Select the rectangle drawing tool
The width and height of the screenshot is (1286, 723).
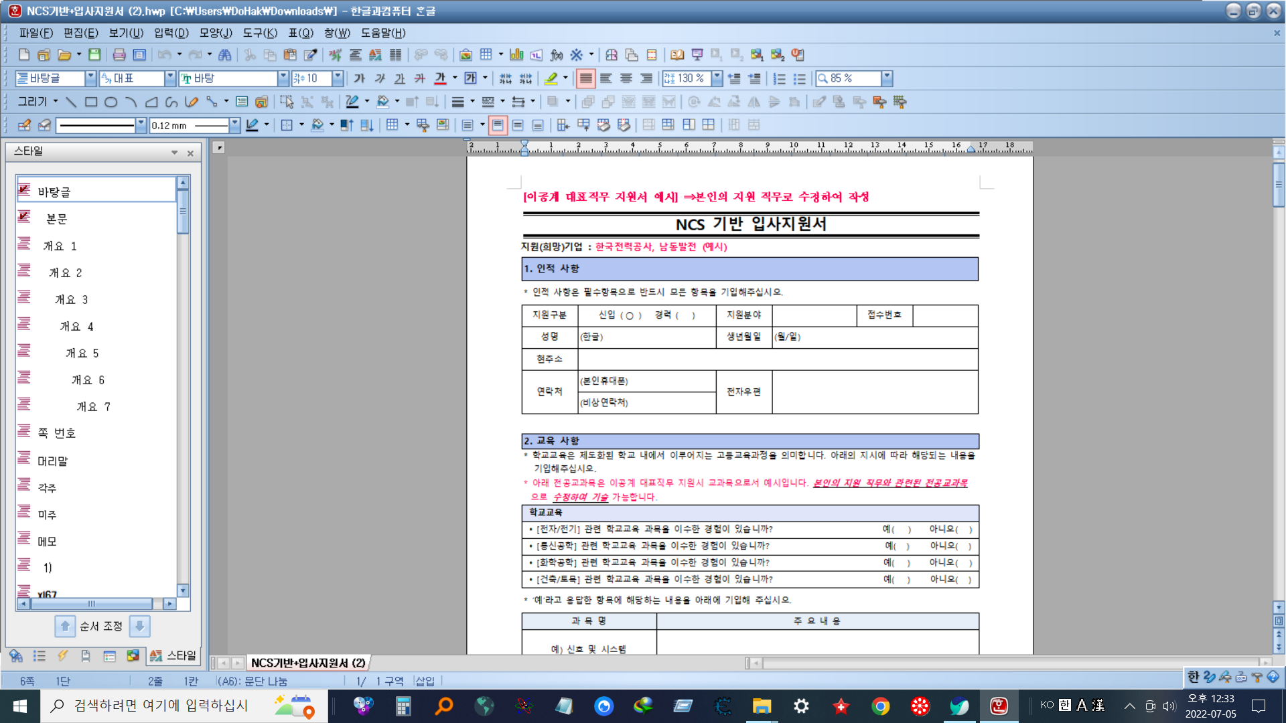(91, 102)
